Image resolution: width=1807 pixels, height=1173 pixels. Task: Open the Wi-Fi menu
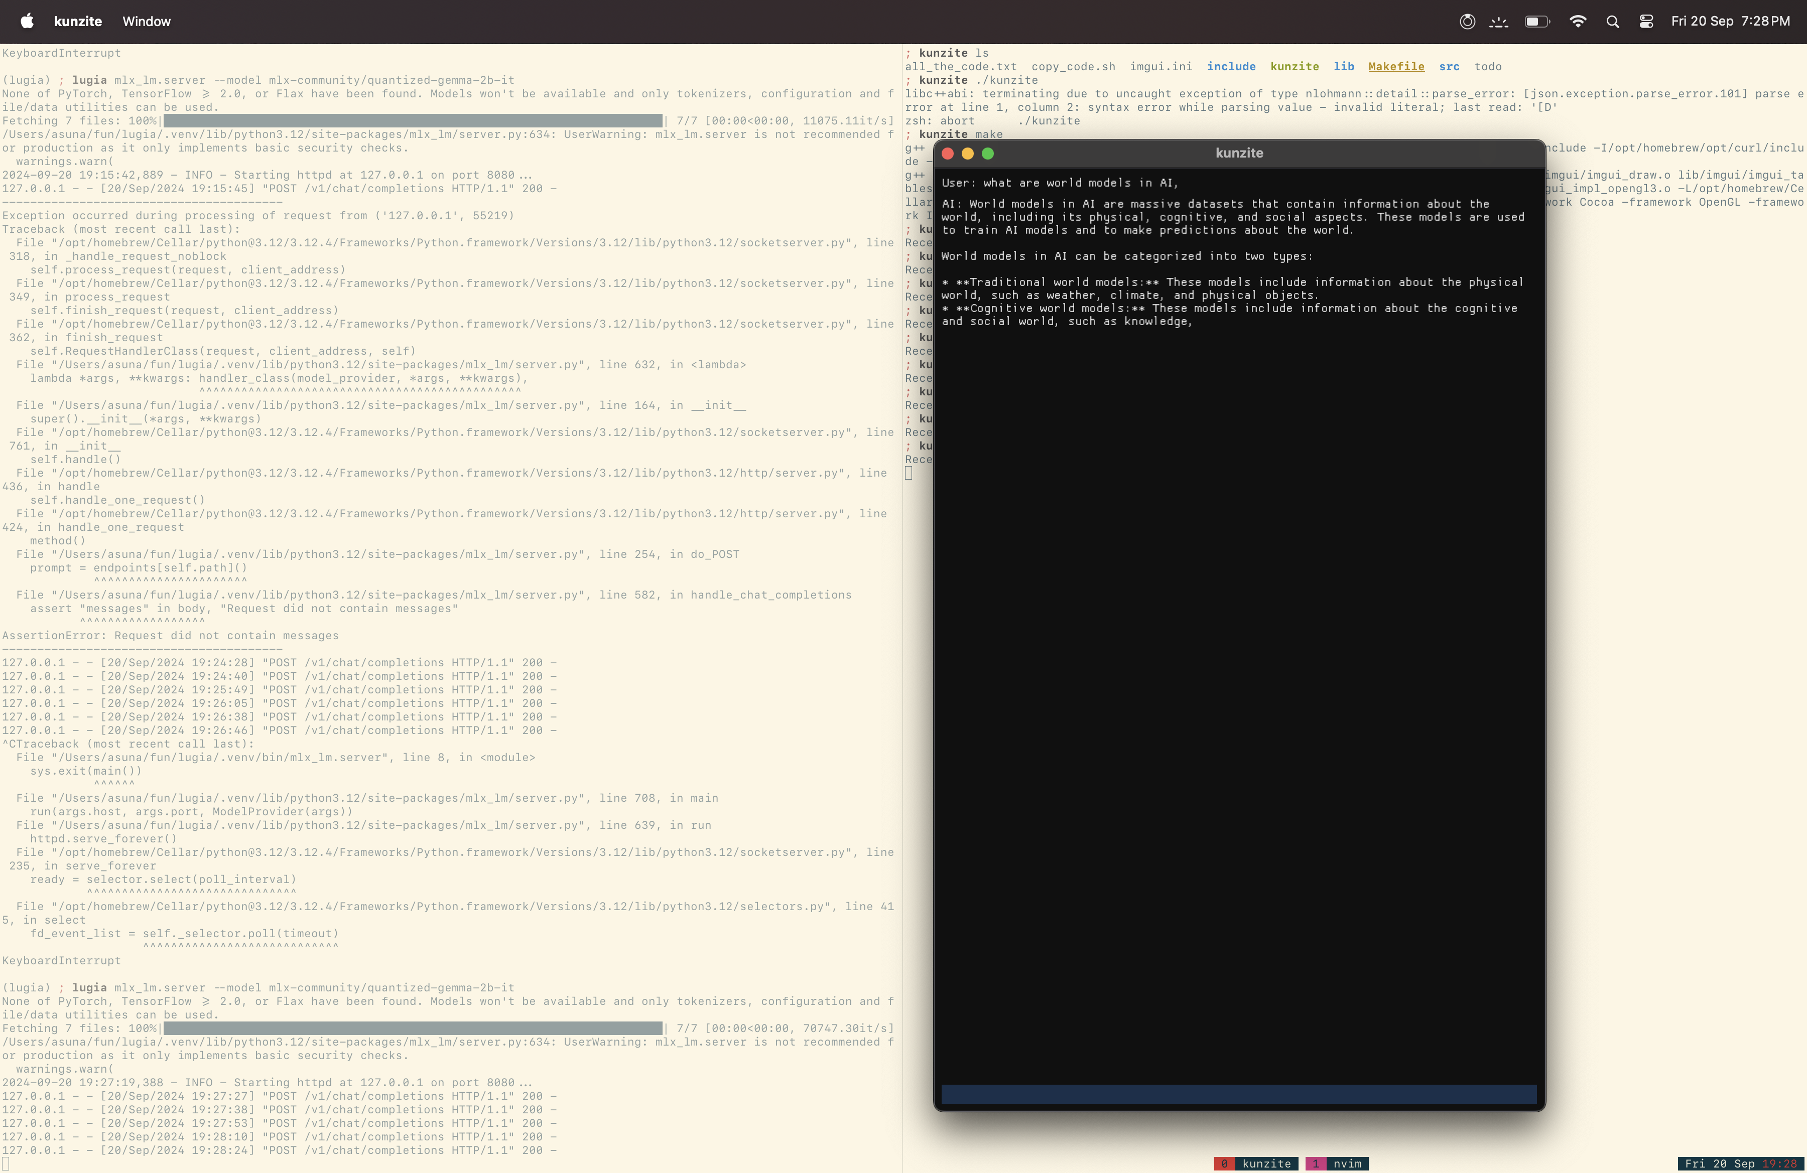click(x=1578, y=21)
